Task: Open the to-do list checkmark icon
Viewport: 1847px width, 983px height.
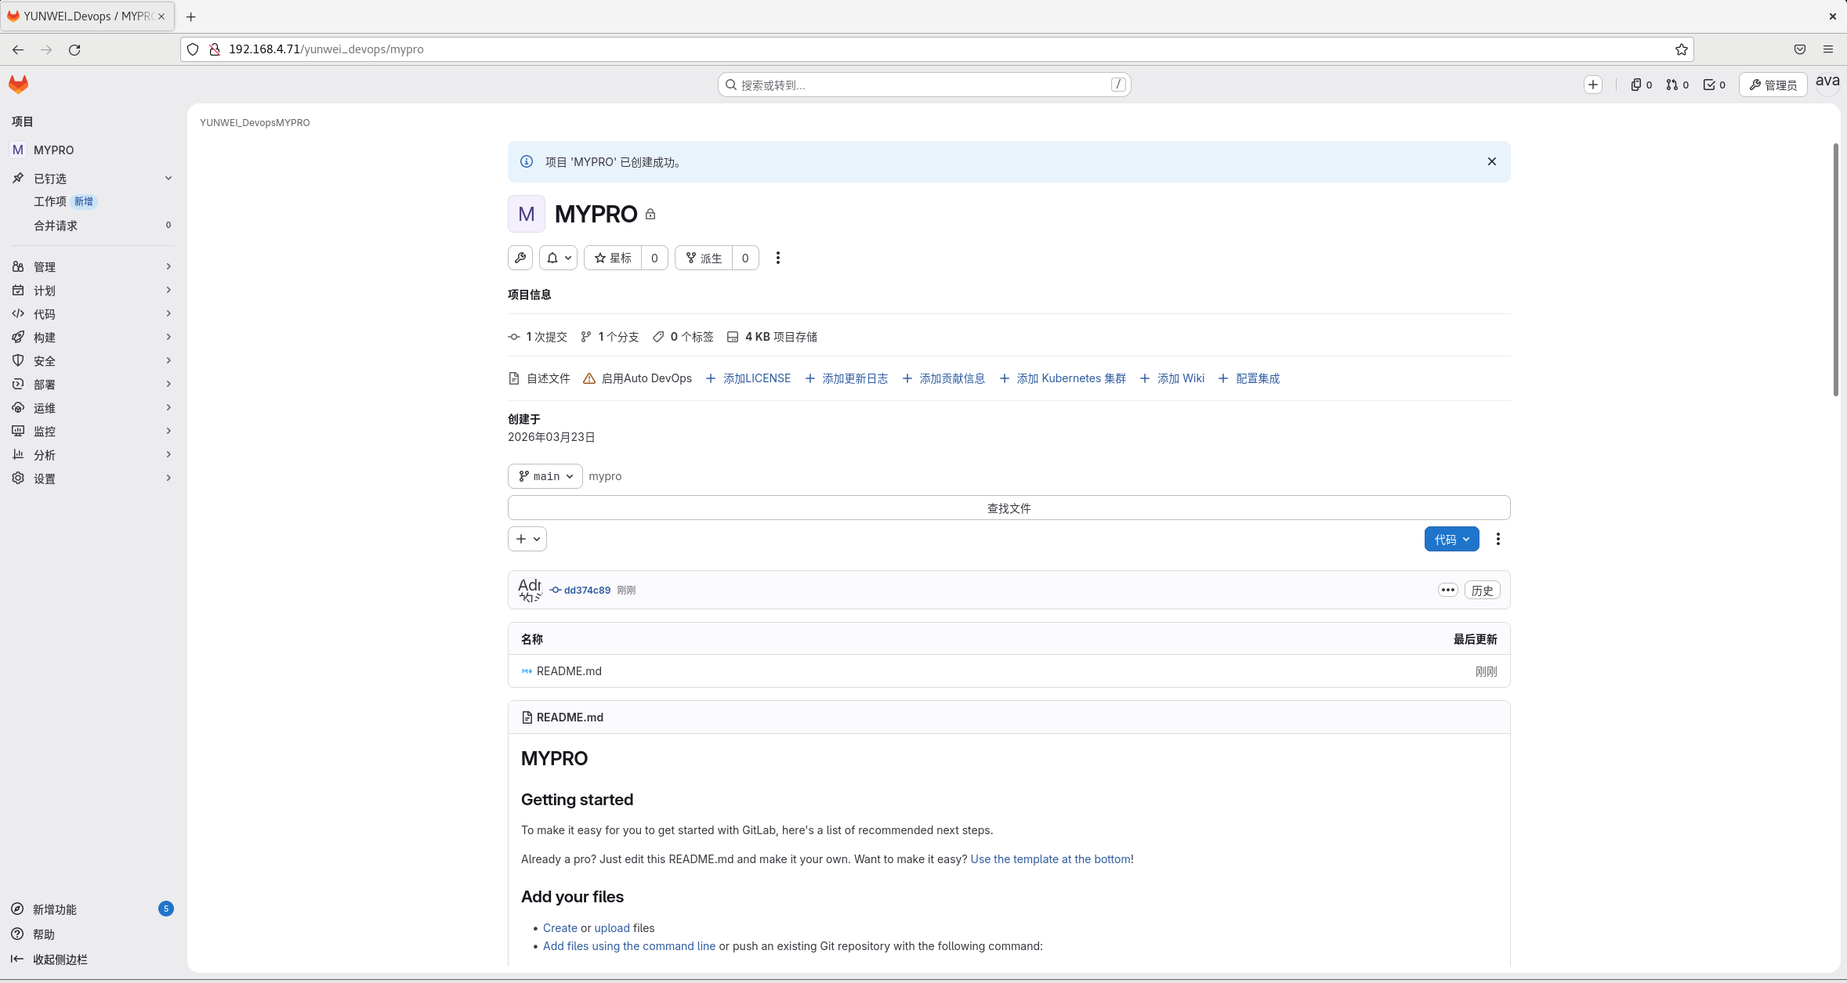Action: coord(1714,85)
